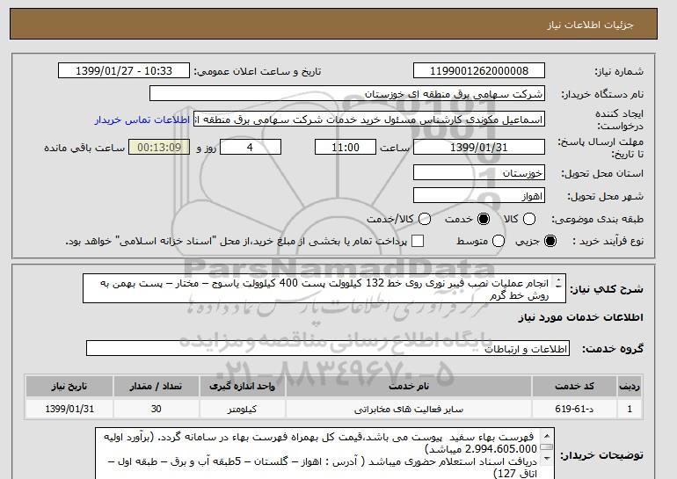Click the page title جزئیات اطلاعات نیاز
Screen dimensions: 677x479
(590, 25)
